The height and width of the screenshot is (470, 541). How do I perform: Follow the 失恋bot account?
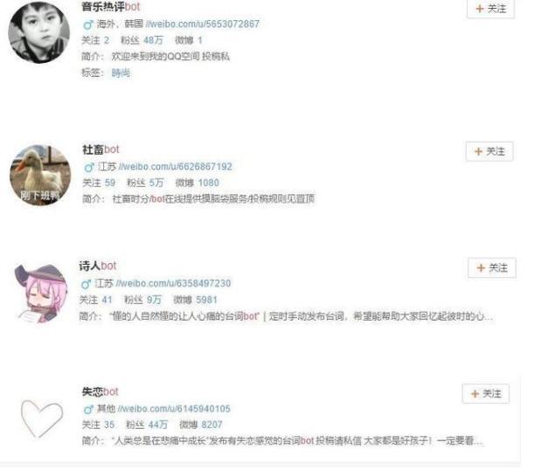[x=486, y=393]
